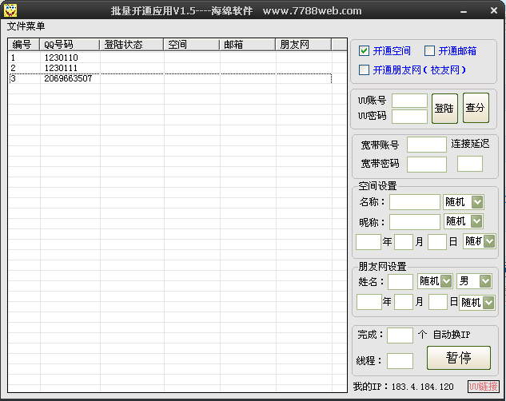Click the 姓名 field in 朋友网设置
Screen dimensions: 506x401
(400, 282)
